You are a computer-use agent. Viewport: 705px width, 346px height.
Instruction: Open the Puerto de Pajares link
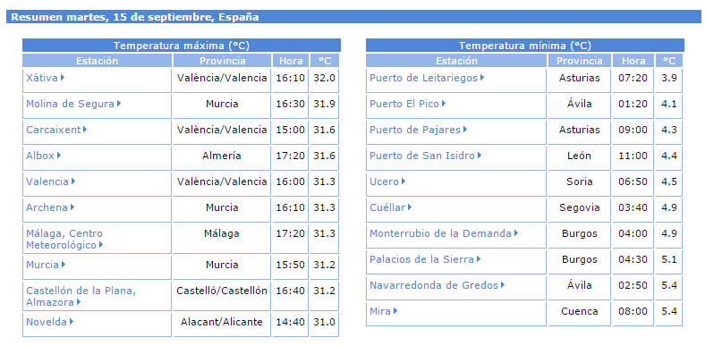(415, 130)
